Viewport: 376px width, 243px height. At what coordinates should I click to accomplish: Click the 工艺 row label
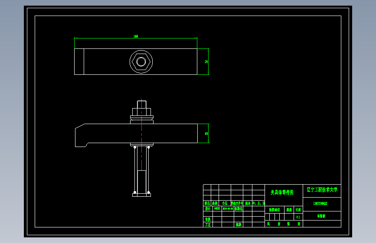[208, 224]
